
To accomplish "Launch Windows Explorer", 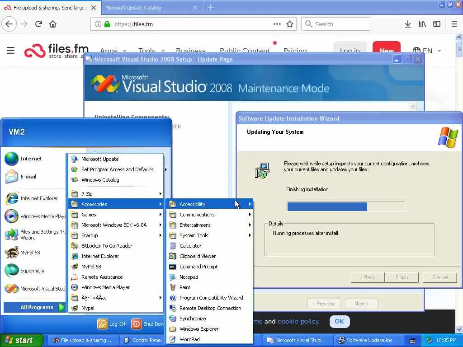I will 210,329.
